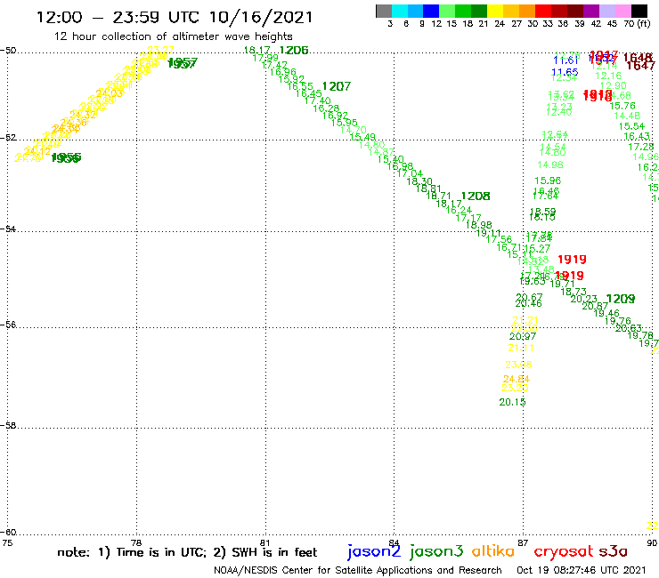The image size is (659, 578).
Task: Click the yellow wave height value 21.21
Action: pyautogui.click(x=525, y=320)
